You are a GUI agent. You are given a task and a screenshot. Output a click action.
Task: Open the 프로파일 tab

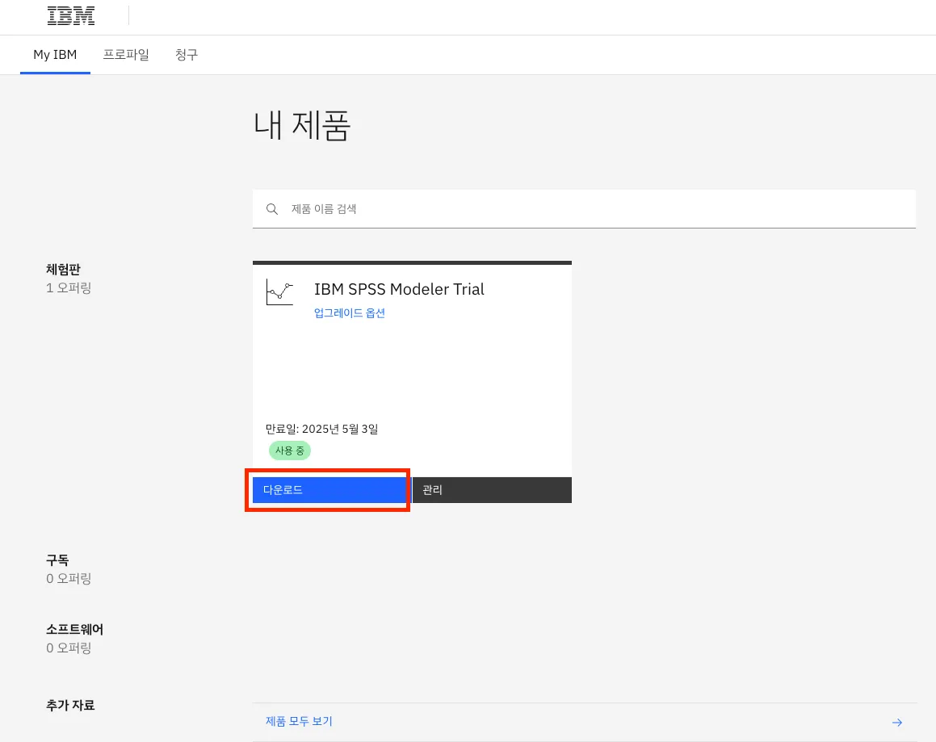(x=126, y=54)
